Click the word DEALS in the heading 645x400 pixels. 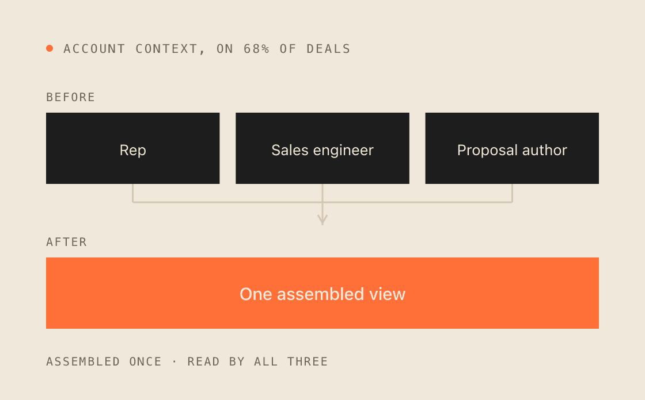328,49
